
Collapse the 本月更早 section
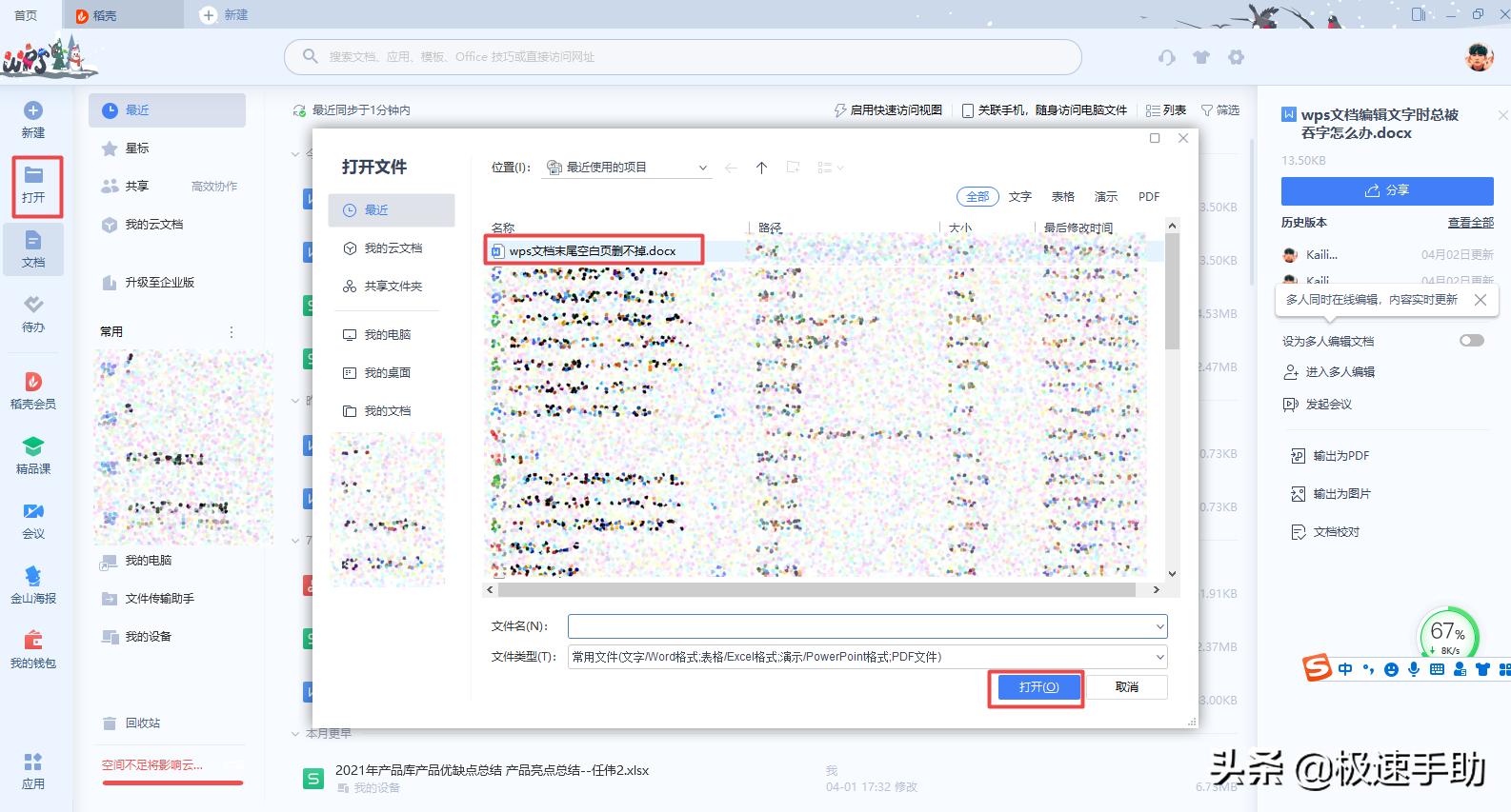tap(295, 734)
